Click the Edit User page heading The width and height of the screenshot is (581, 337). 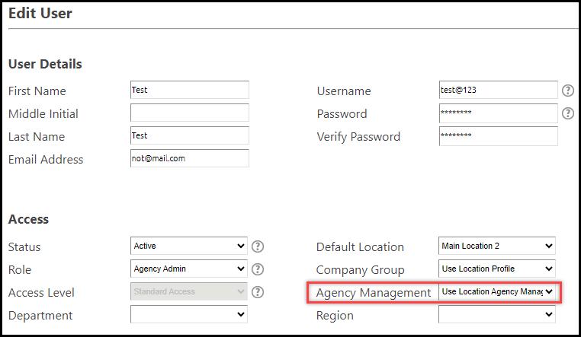tap(40, 14)
